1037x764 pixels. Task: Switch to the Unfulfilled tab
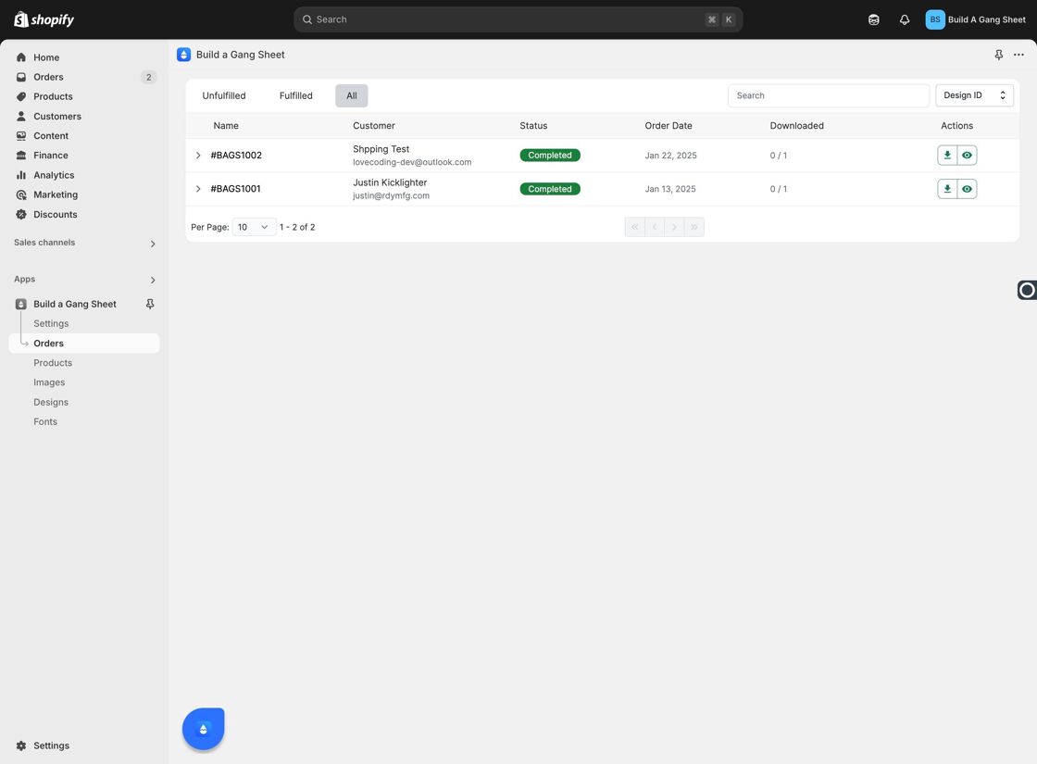click(223, 96)
